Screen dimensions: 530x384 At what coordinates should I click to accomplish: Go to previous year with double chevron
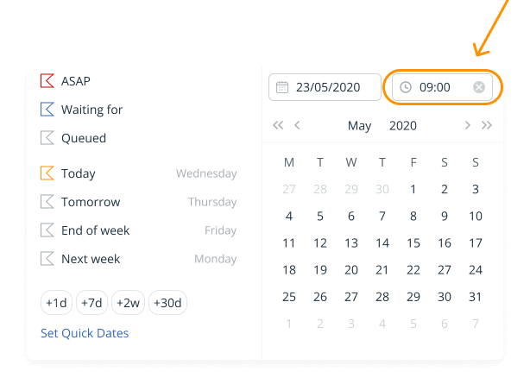tap(278, 125)
